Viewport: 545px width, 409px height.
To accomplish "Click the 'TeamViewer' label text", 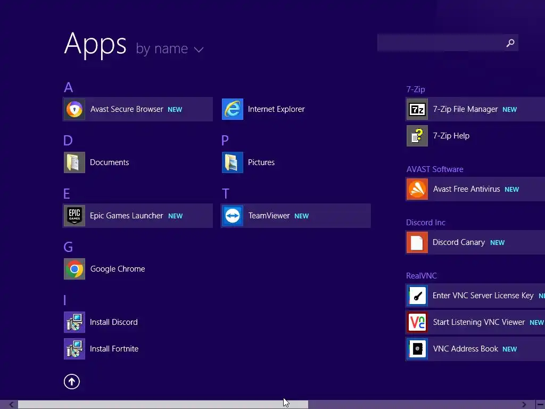I will (269, 216).
